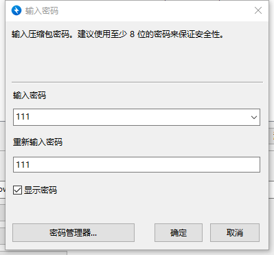Expand the 输入密码 dropdown arrow
The width and height of the screenshot is (274, 255).
pyautogui.click(x=253, y=118)
